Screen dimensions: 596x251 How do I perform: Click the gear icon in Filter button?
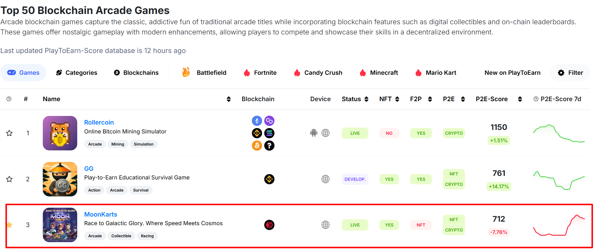pos(561,73)
